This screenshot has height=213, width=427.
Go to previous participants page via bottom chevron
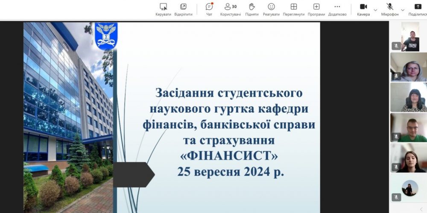[421, 209]
